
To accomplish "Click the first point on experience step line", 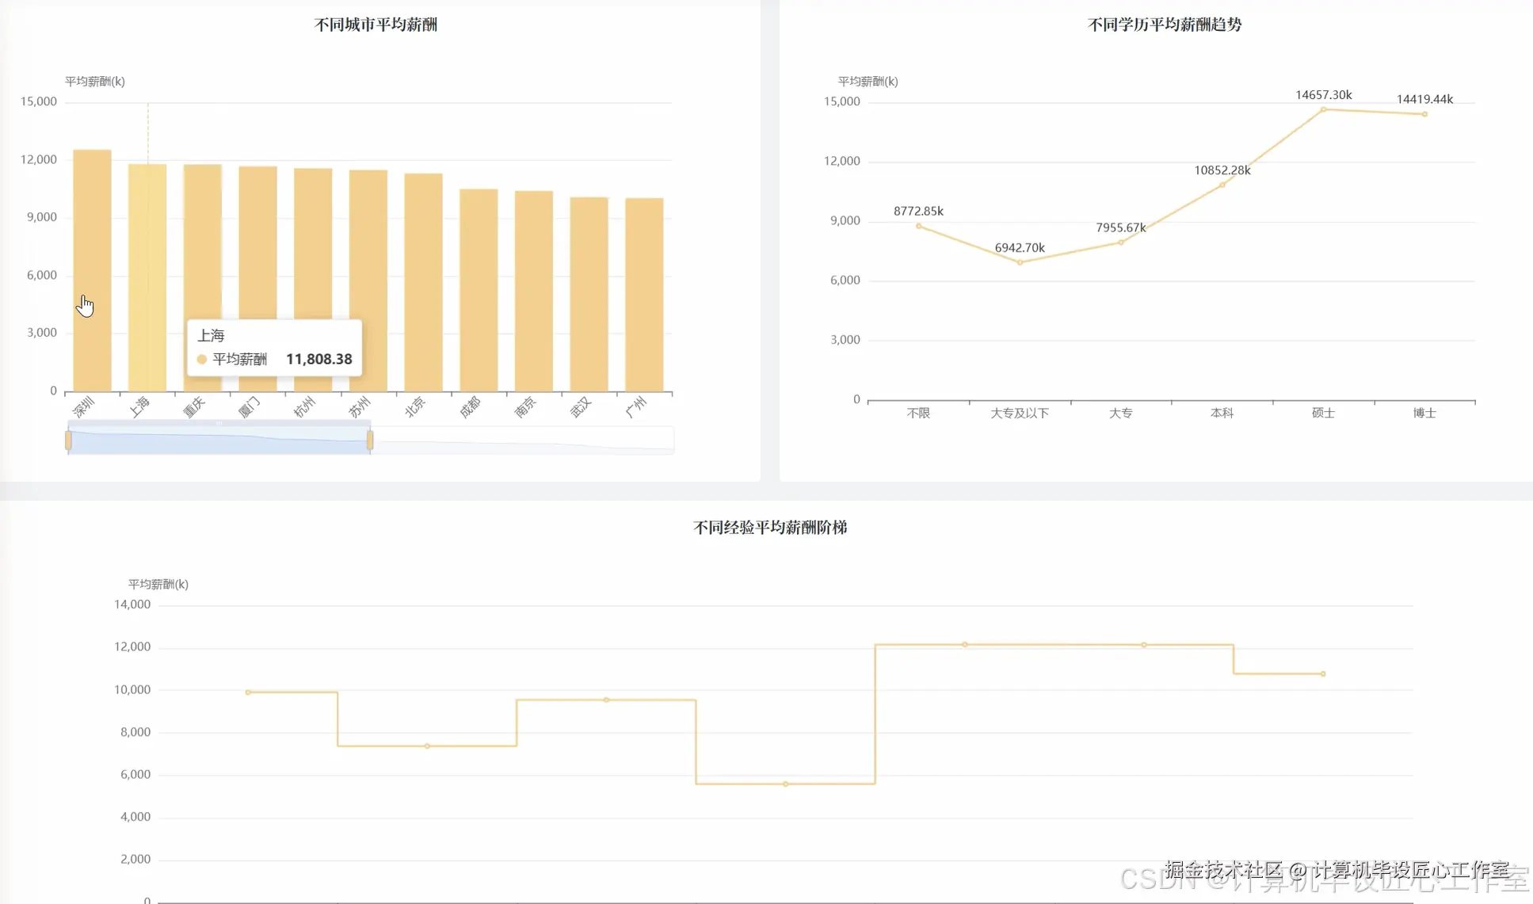I will tap(248, 692).
